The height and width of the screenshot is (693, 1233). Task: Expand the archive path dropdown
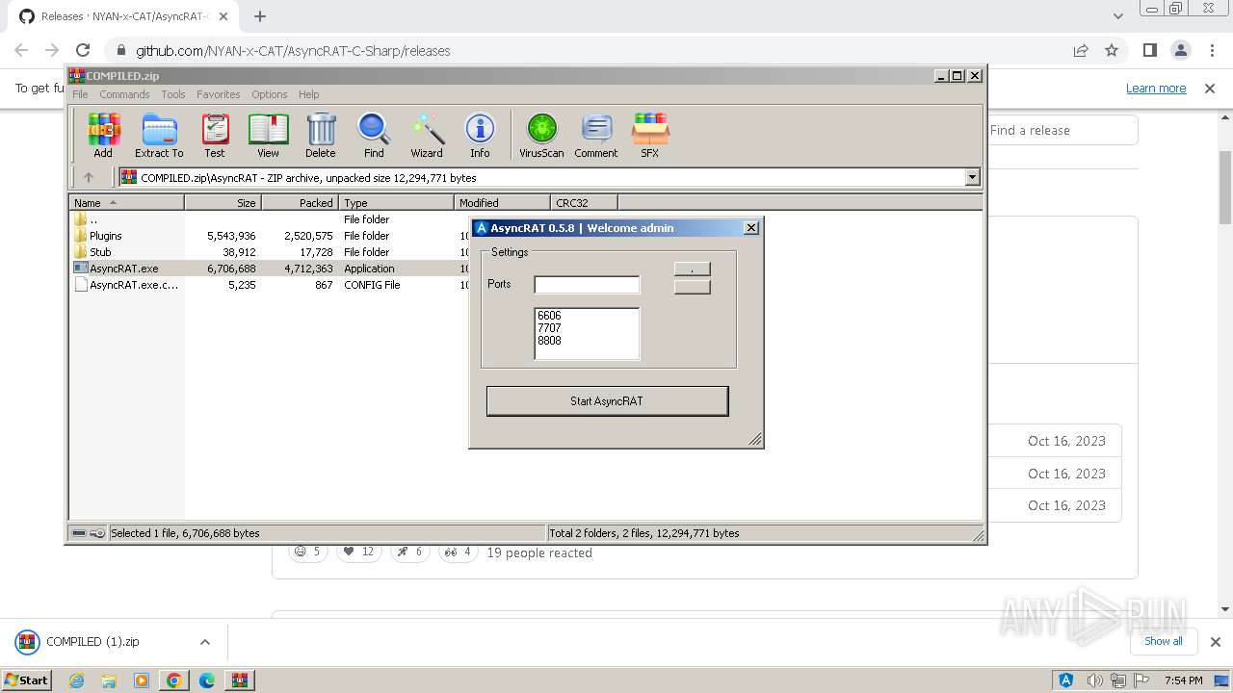972,177
